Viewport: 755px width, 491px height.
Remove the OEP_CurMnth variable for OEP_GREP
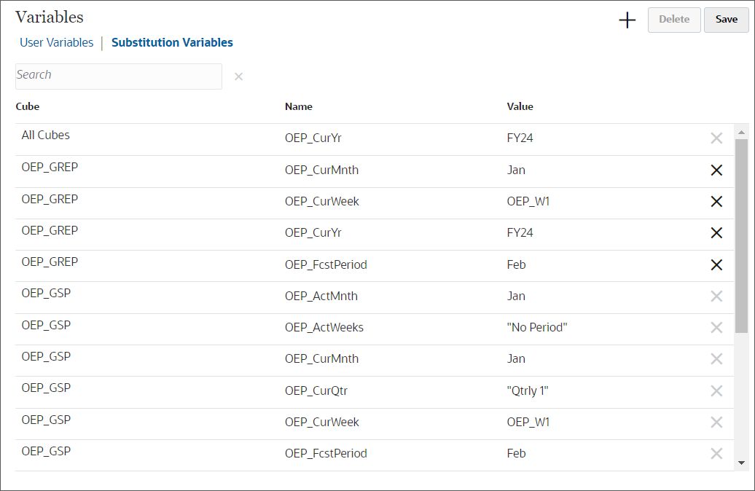(x=716, y=170)
